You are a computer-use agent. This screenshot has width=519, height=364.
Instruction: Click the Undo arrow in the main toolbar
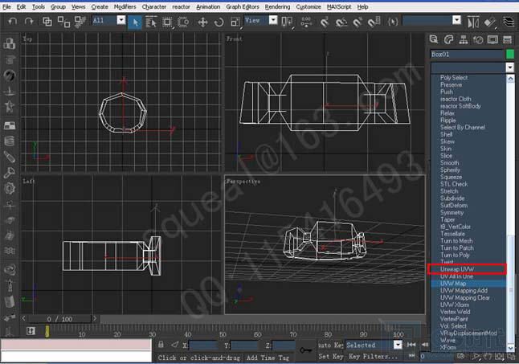(12, 22)
